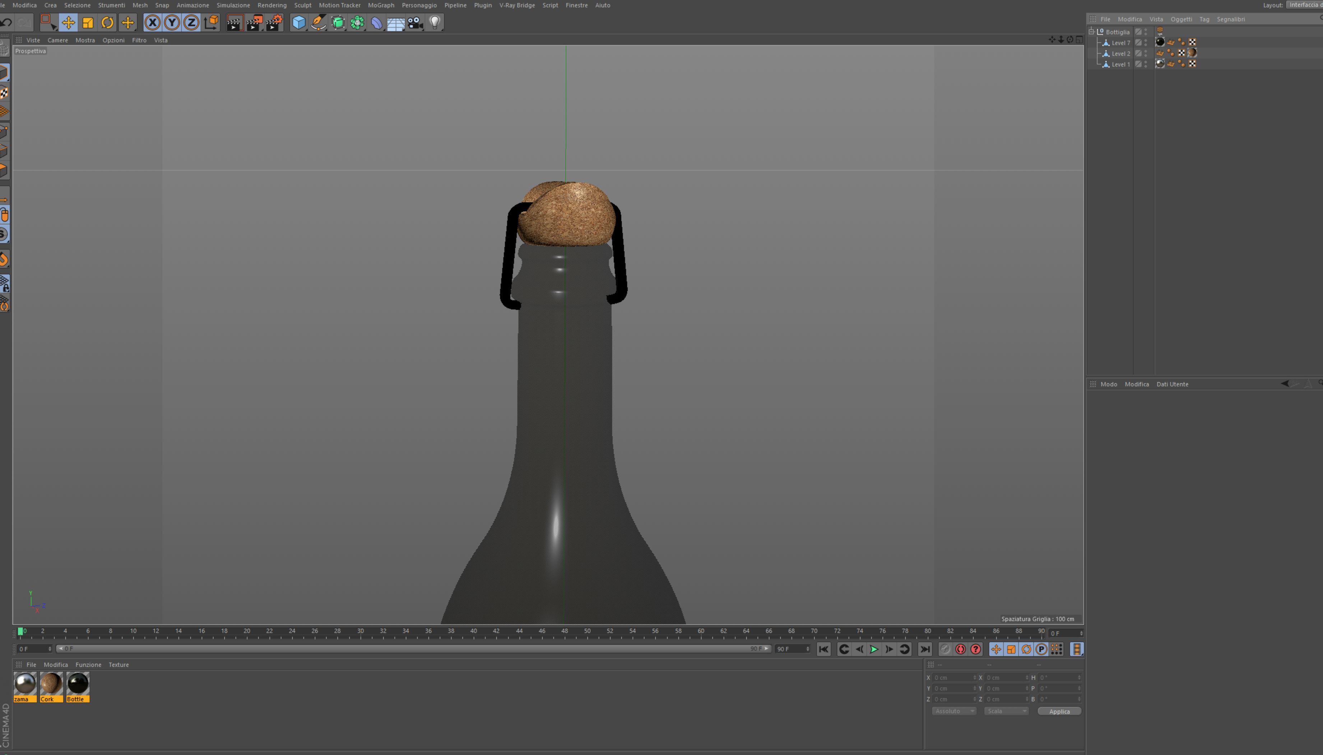Toggle the X axis lock
This screenshot has height=755, width=1323.
pos(152,22)
